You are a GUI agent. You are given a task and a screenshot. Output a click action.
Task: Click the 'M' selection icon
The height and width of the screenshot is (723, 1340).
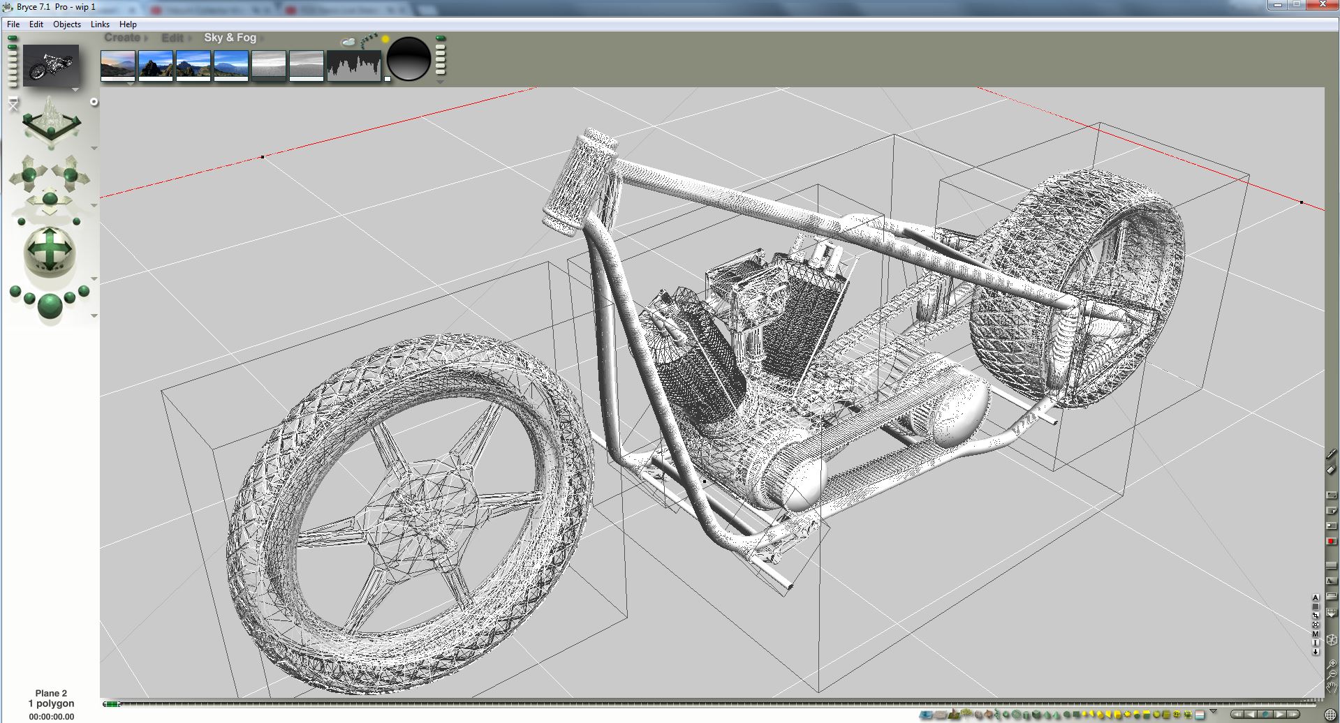(x=1316, y=634)
